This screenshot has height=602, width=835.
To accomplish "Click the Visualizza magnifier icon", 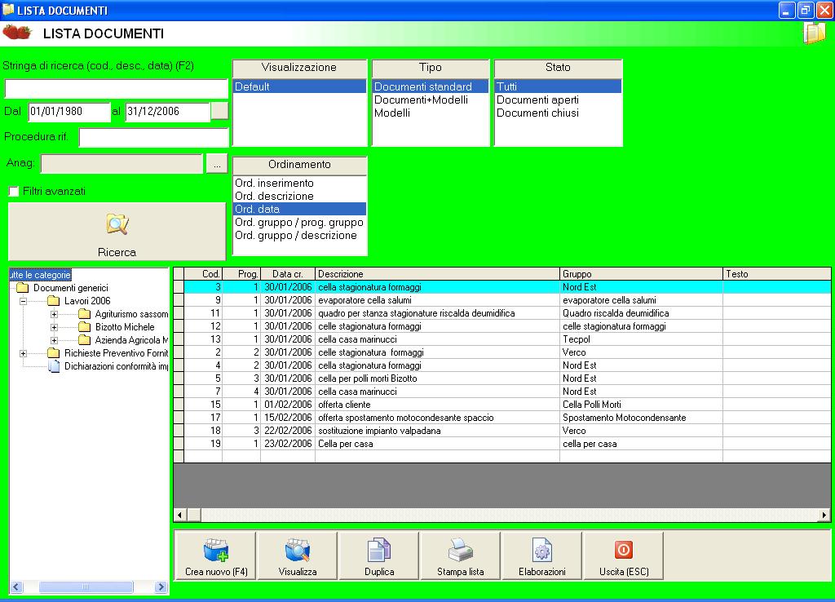I will click(298, 551).
